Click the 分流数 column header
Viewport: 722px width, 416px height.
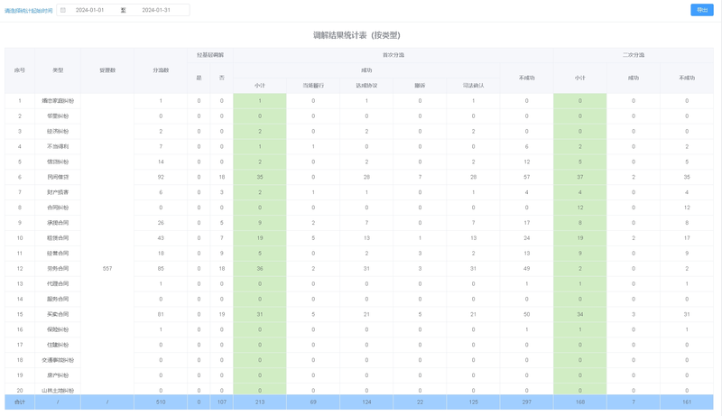(161, 70)
